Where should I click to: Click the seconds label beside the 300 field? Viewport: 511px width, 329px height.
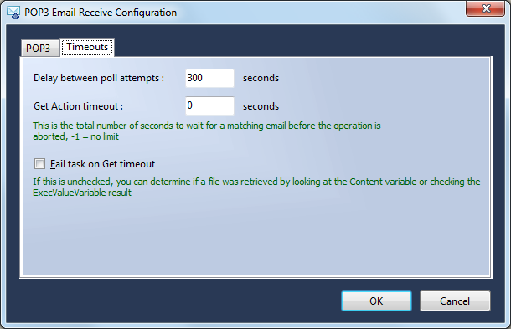tap(261, 78)
